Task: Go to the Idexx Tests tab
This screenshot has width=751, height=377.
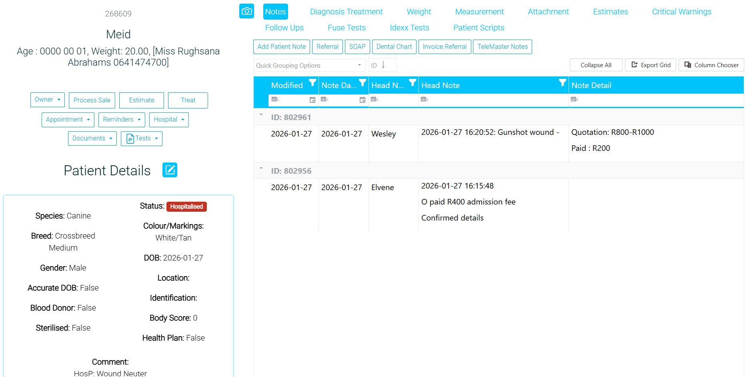Action: [x=410, y=28]
